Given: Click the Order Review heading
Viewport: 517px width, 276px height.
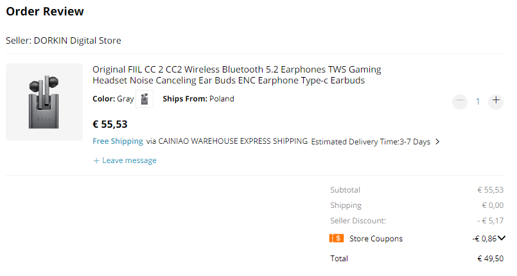Looking at the screenshot, I should pyautogui.click(x=45, y=12).
